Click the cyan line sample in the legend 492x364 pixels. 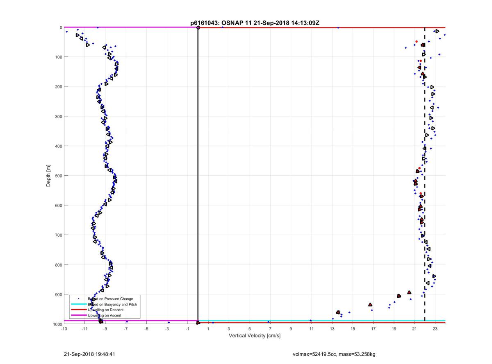78,304
